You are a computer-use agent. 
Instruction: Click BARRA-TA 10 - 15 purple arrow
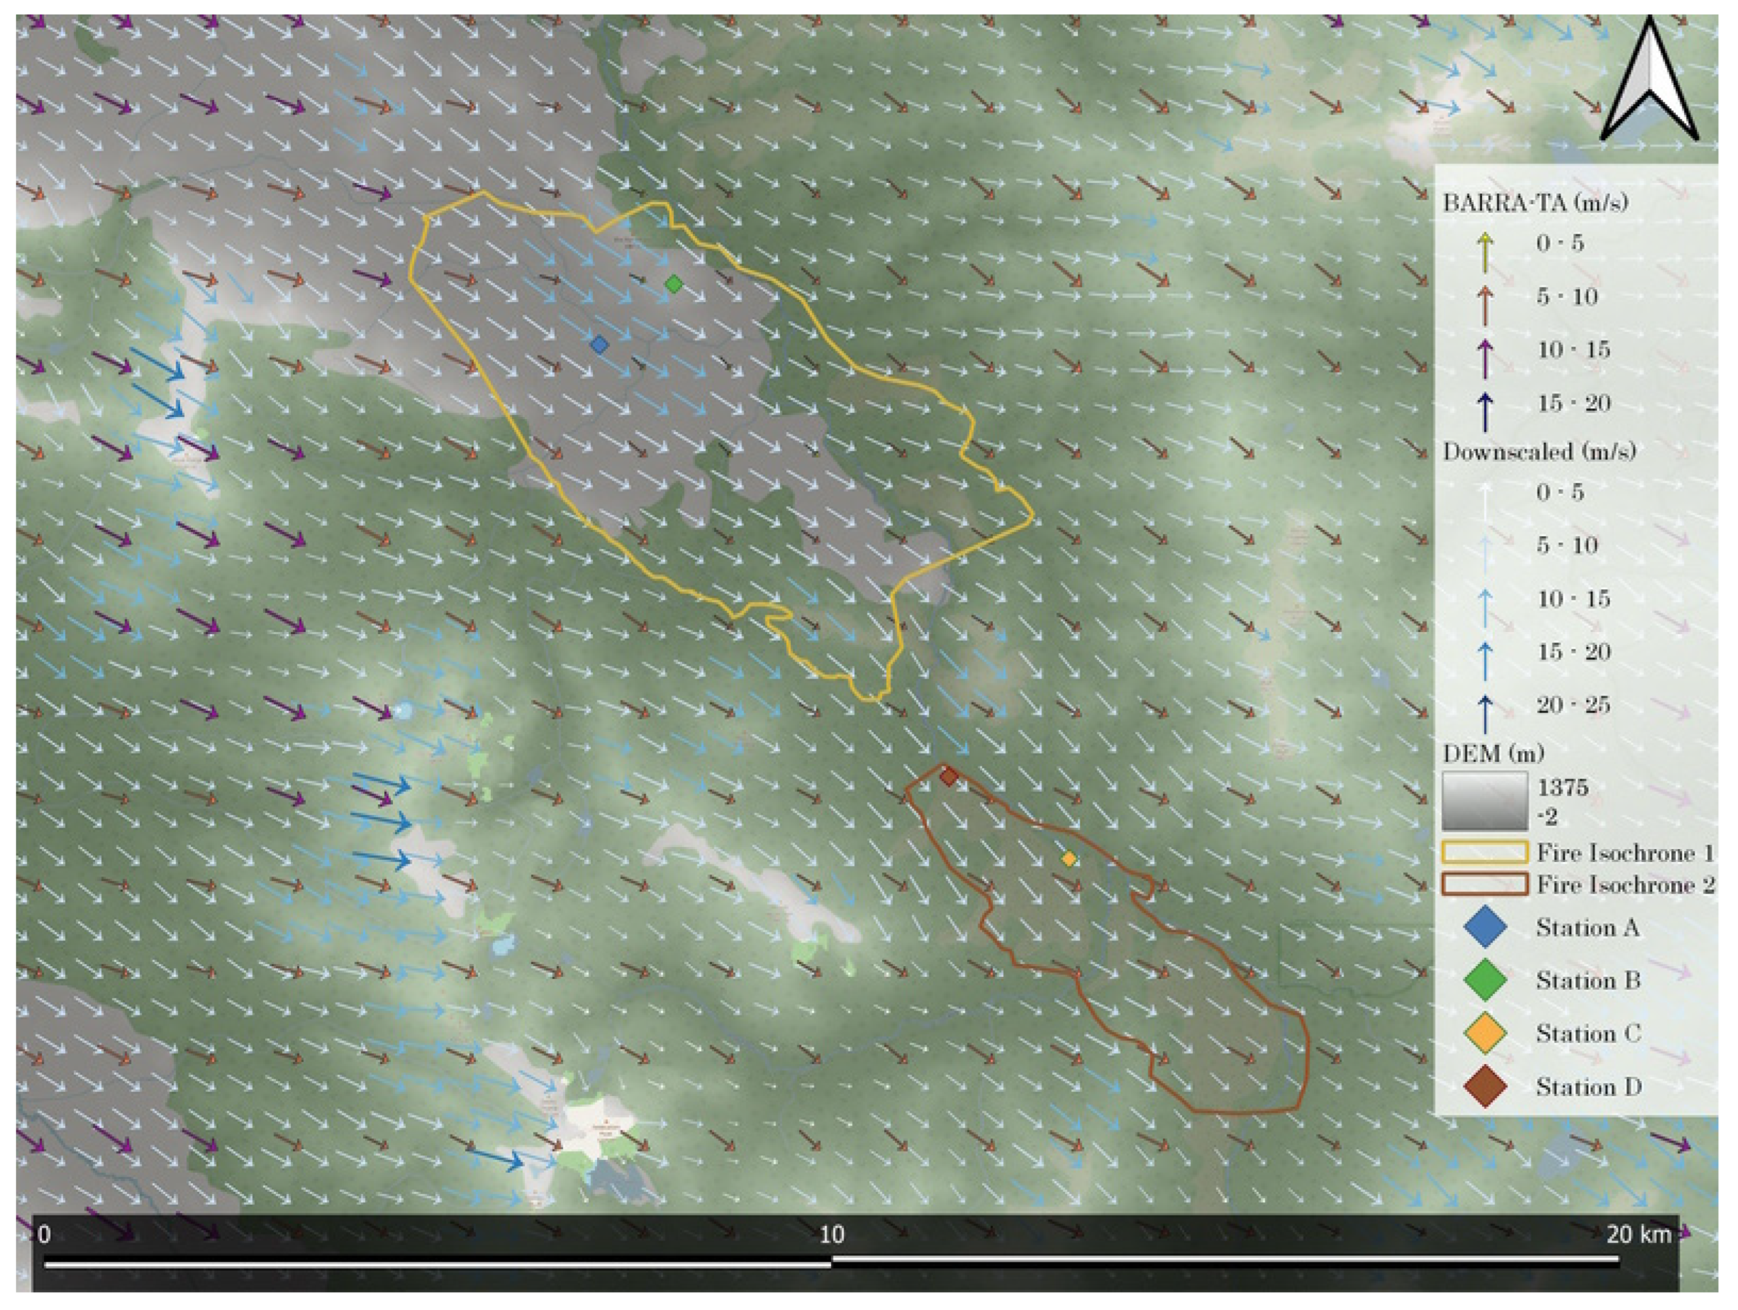click(x=1485, y=359)
